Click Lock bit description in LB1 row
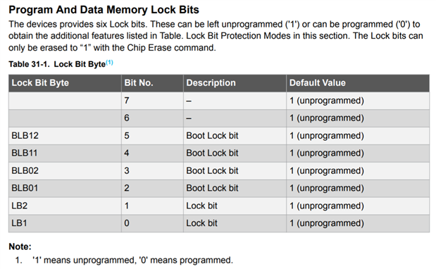Image resolution: width=436 pixels, height=269 pixels. pos(202,223)
